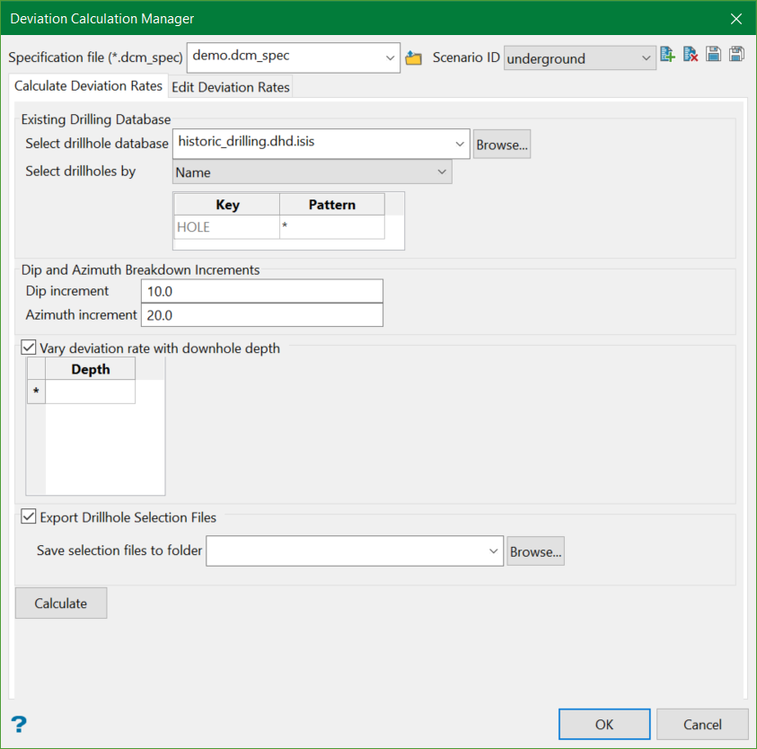Close the Deviation Calculation Manager window
Image resolution: width=757 pixels, height=749 pixels.
(736, 19)
